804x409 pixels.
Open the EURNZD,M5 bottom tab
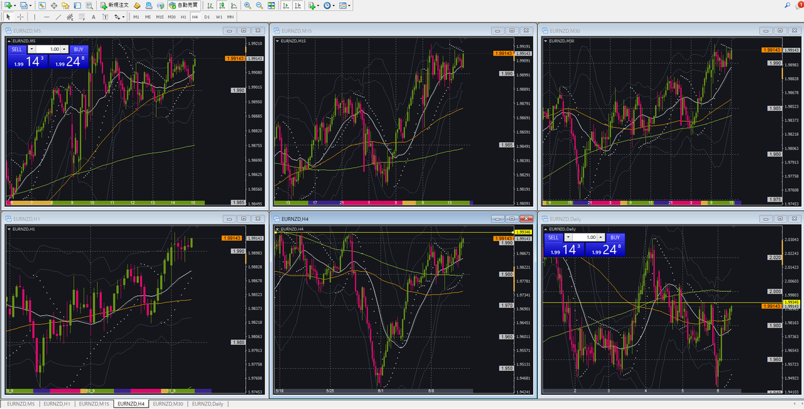click(20, 404)
